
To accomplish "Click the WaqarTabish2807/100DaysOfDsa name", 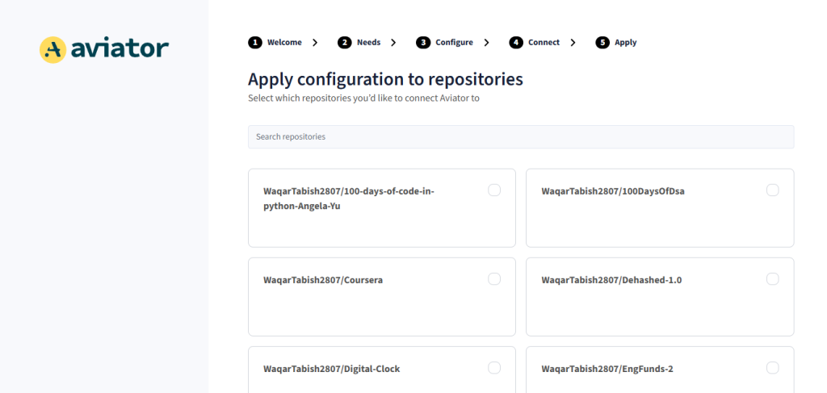I will tap(613, 191).
